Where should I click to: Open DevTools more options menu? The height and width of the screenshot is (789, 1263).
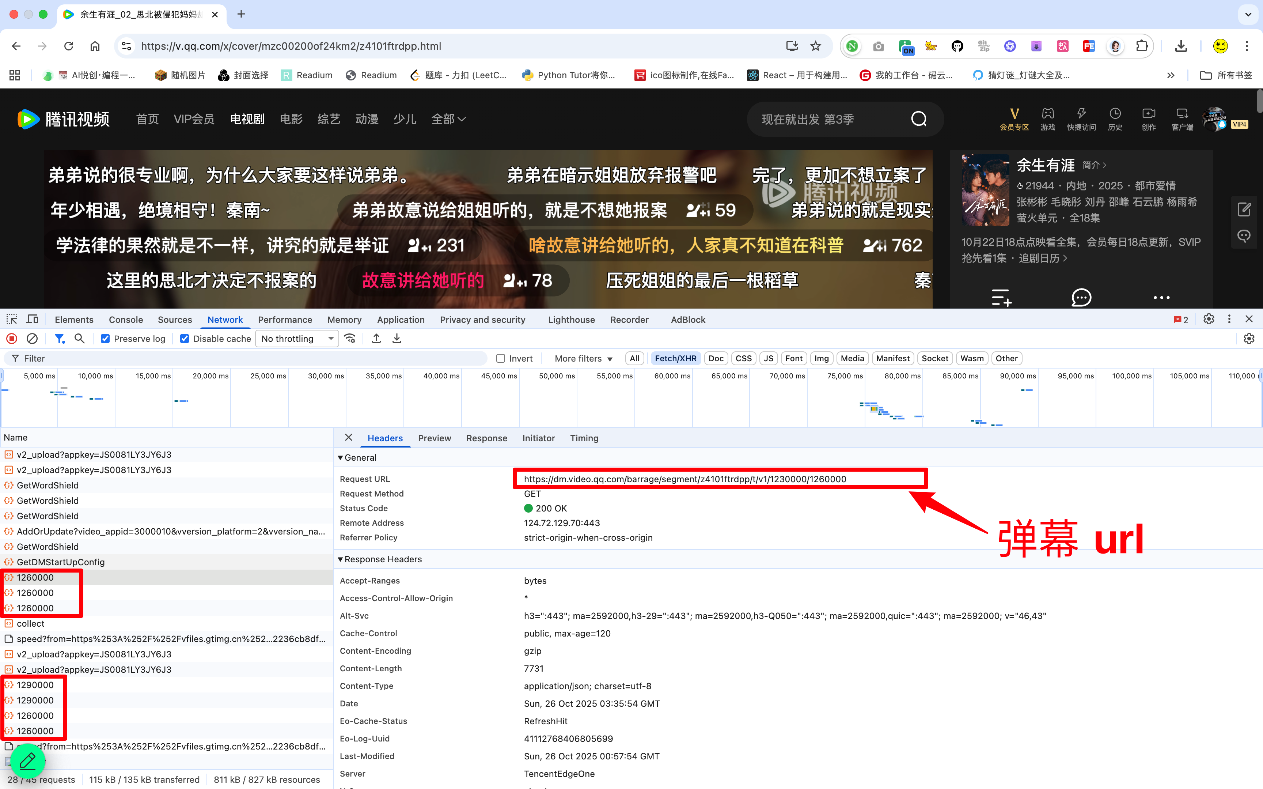(1229, 319)
